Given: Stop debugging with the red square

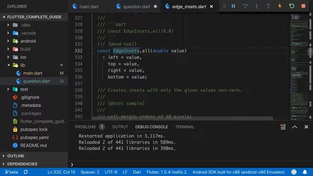Looking at the screenshot, I should (x=303, y=6).
